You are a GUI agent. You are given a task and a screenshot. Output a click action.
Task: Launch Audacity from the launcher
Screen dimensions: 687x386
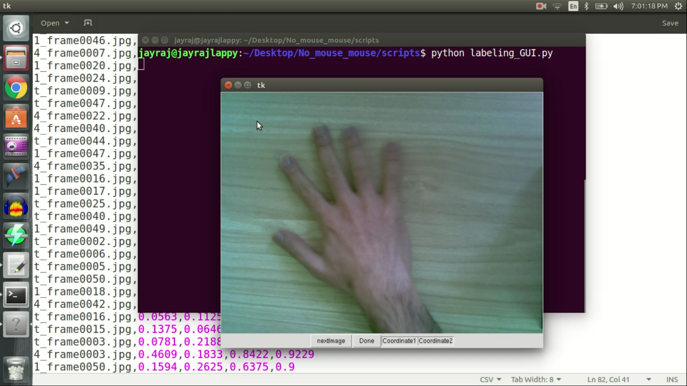click(16, 207)
